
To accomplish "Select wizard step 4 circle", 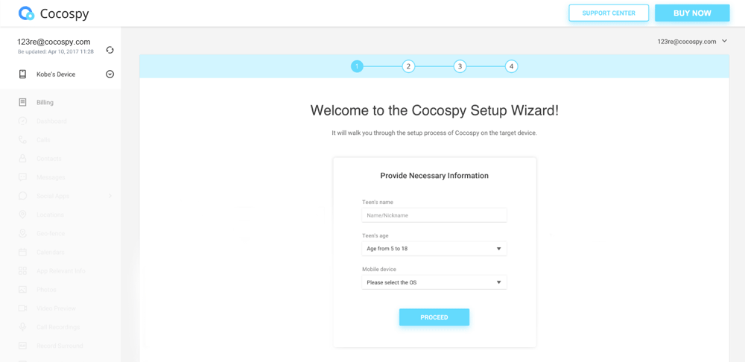I will pos(511,66).
